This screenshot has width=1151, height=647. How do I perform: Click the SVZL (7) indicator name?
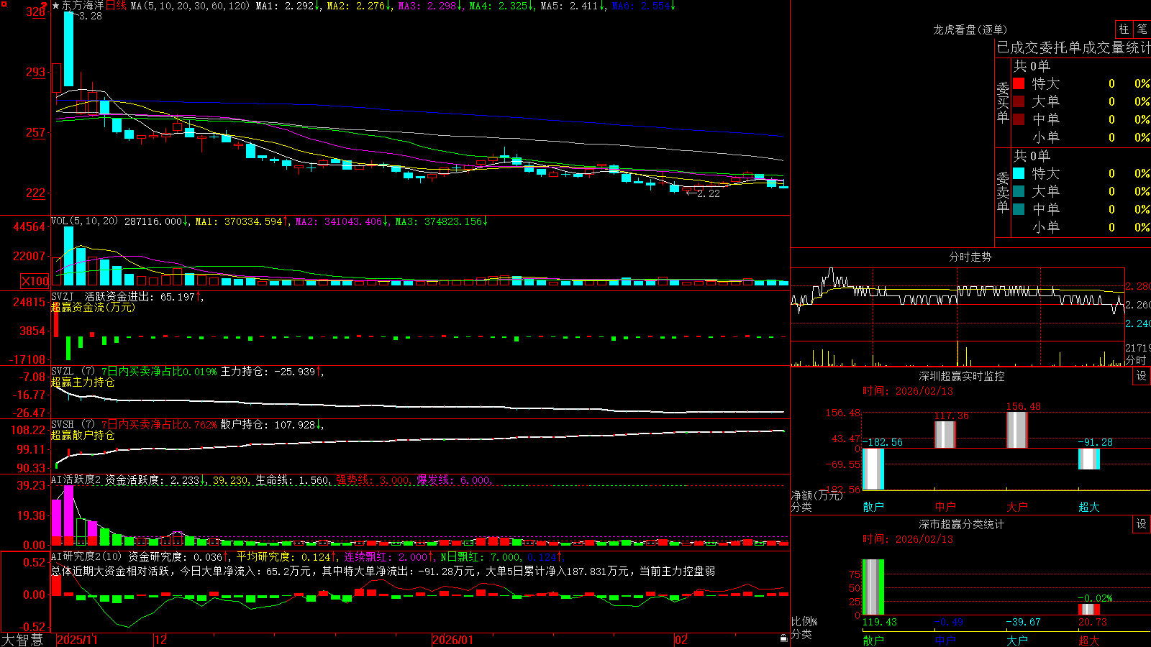click(x=73, y=372)
